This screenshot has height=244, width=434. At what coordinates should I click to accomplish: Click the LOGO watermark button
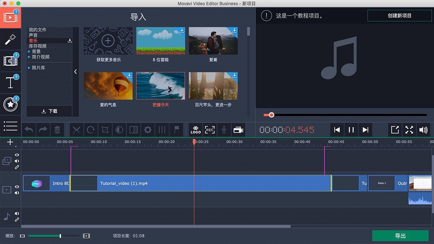point(196,130)
